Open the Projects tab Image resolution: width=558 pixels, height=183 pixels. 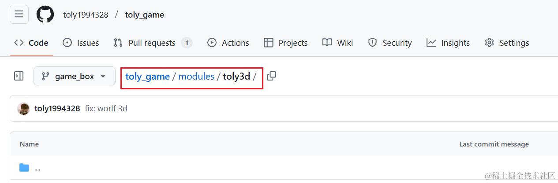pos(285,43)
